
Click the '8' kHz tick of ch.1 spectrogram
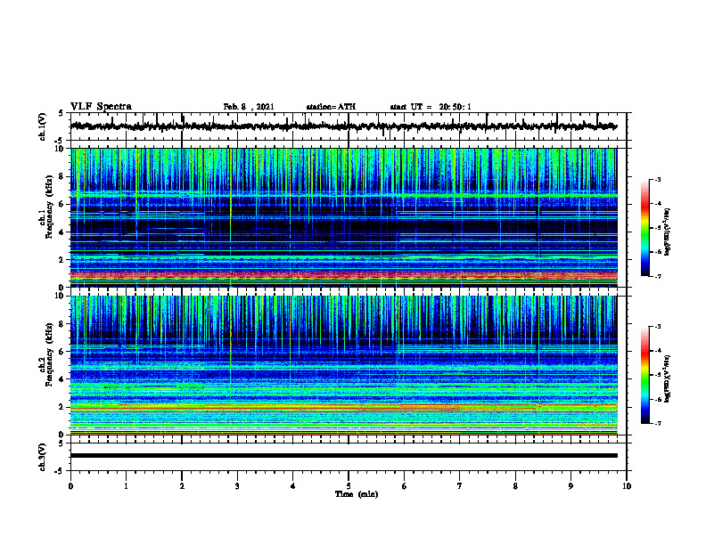tap(62, 176)
